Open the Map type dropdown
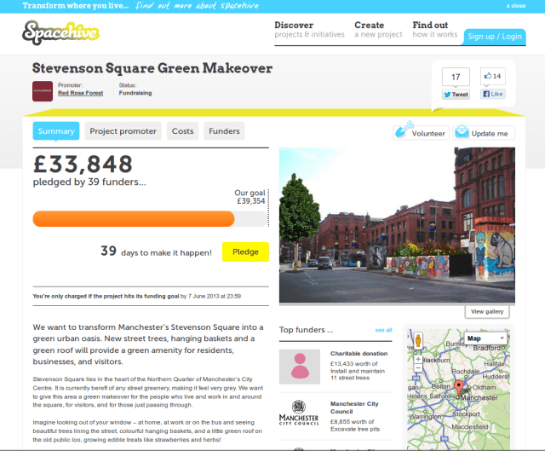Image resolution: width=545 pixels, height=451 pixels. tap(485, 338)
